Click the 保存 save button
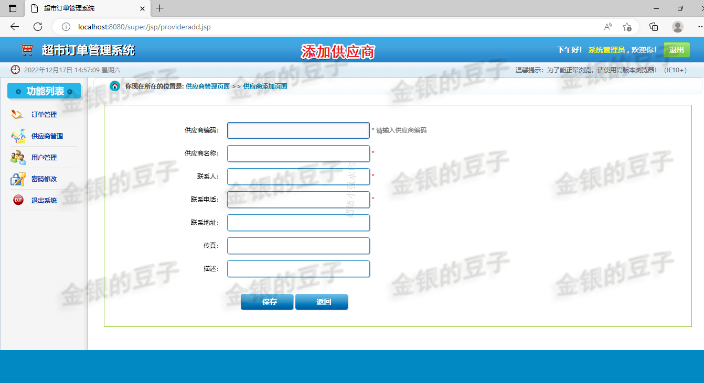This screenshot has width=704, height=383. click(266, 302)
